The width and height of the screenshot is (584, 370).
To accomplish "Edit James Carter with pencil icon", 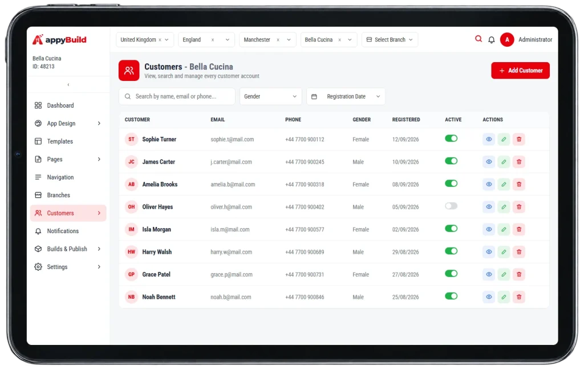I will pyautogui.click(x=504, y=162).
